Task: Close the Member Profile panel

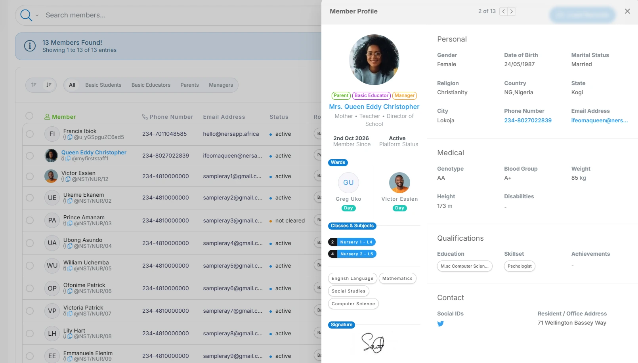Action: (x=627, y=11)
